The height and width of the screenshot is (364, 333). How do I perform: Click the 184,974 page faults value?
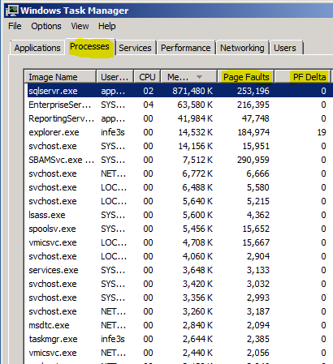[253, 132]
